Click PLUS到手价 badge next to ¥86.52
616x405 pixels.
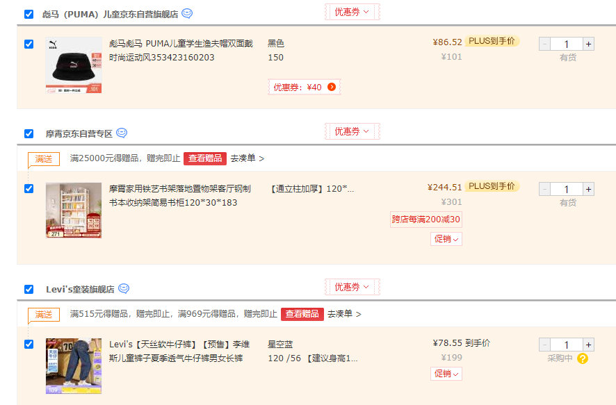pos(492,41)
